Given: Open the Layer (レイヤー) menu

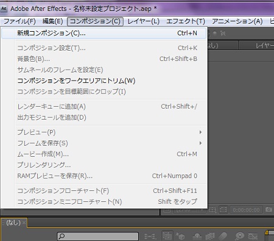Looking at the screenshot, I should pyautogui.click(x=143, y=21).
